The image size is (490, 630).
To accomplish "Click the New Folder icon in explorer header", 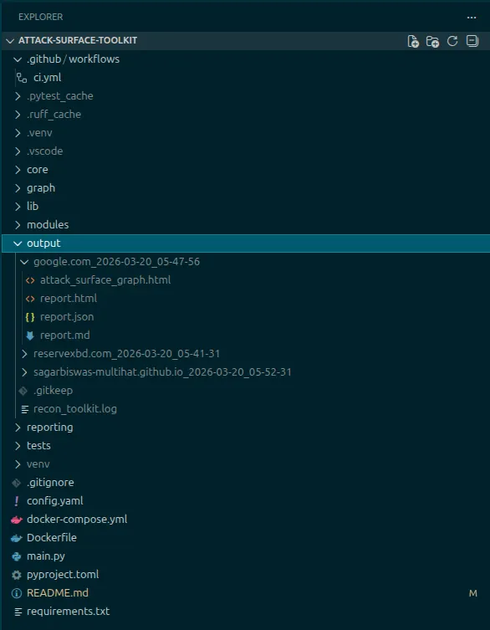I will pos(432,41).
